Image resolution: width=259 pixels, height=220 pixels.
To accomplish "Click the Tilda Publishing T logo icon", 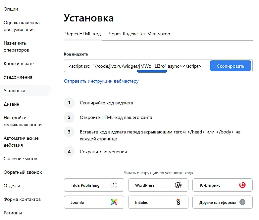I will coord(114,185).
